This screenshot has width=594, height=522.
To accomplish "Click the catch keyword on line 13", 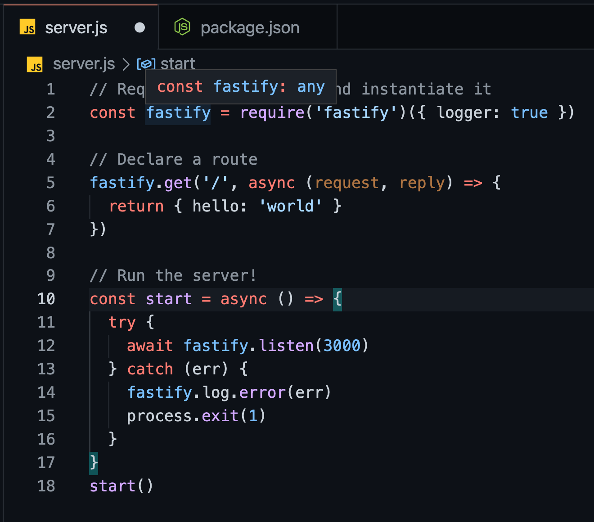I will click(x=150, y=369).
